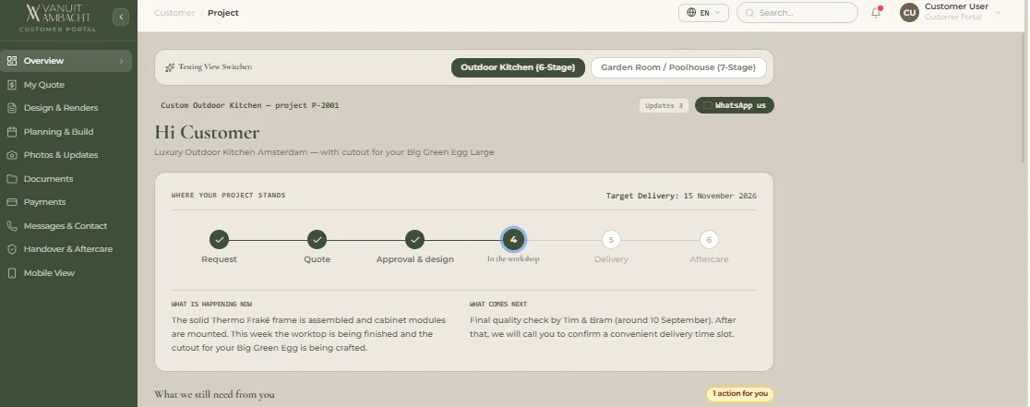The width and height of the screenshot is (1030, 407).
Task: Go to Planning & Build
Action: pos(66,132)
